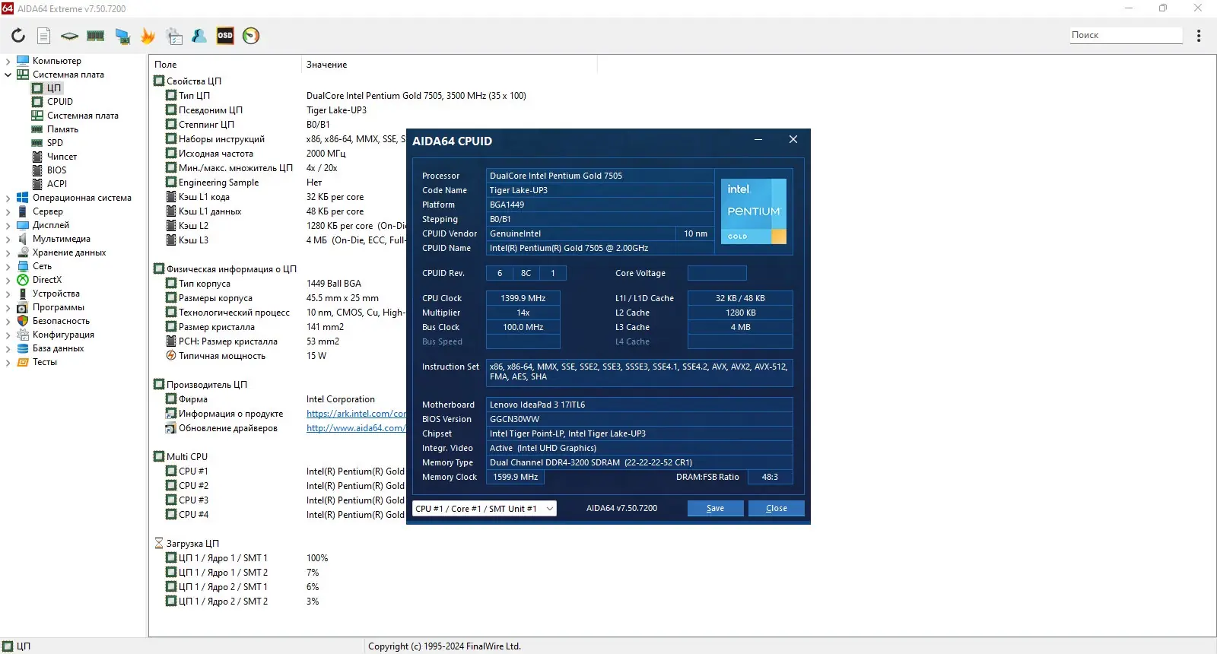Expand the Сеть tree node

tap(8, 266)
